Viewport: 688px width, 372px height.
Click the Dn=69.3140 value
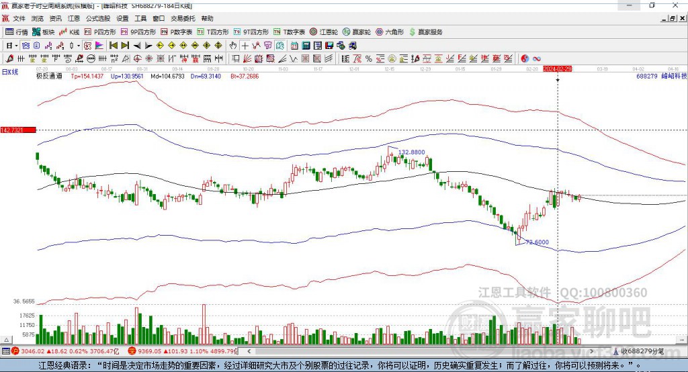(x=206, y=77)
